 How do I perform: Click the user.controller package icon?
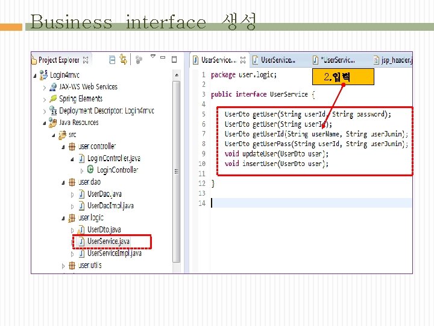pyautogui.click(x=72, y=147)
